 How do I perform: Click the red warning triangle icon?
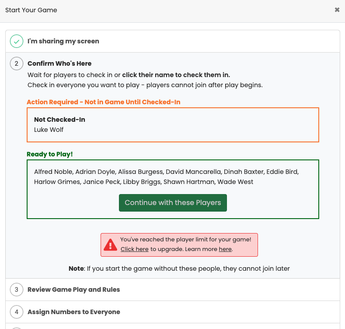pos(110,244)
